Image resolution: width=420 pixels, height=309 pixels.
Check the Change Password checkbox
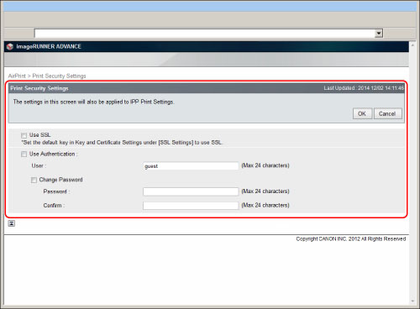pyautogui.click(x=34, y=180)
